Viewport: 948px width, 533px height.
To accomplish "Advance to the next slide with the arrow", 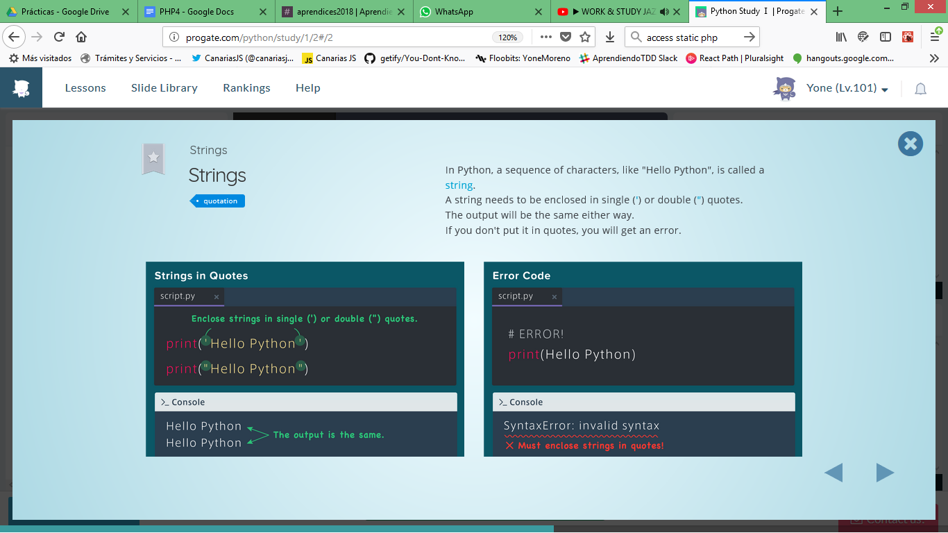I will point(885,472).
